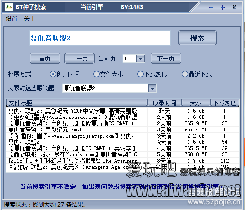
Task: Click the 1.7 GB size cell
Action: 196,161
